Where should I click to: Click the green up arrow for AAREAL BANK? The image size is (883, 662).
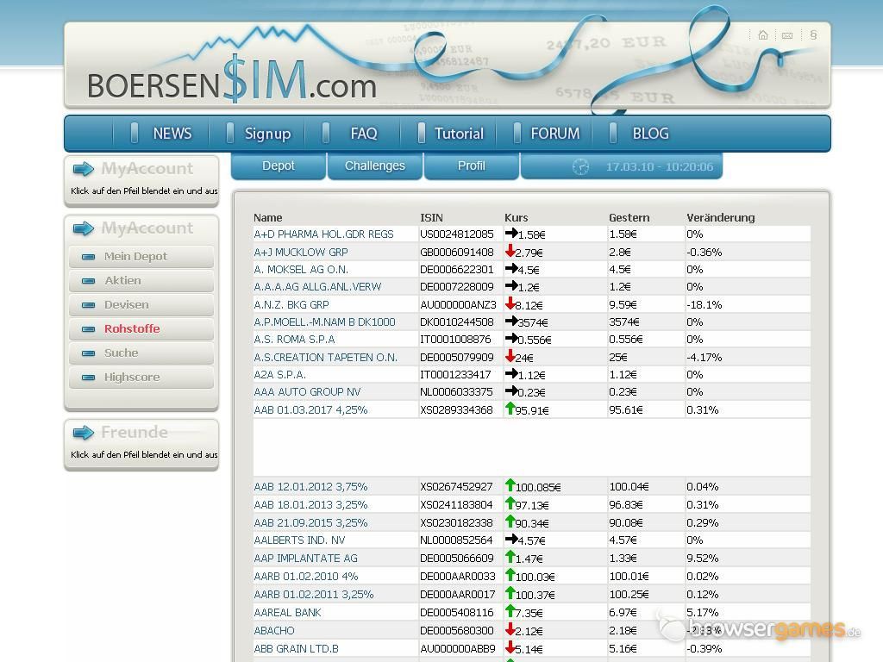510,611
